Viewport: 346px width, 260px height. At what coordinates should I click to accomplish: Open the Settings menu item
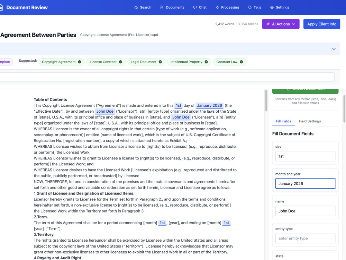pyautogui.click(x=280, y=8)
